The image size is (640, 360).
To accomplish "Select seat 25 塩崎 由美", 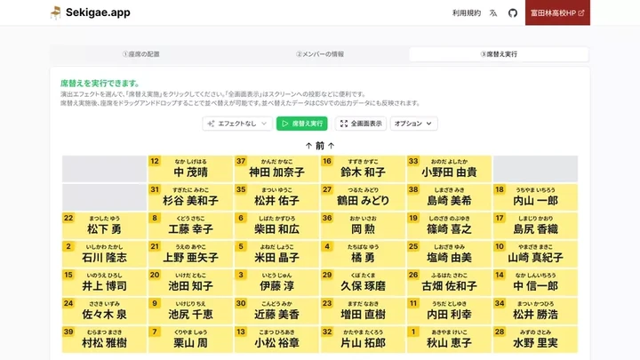I will pyautogui.click(x=449, y=254).
